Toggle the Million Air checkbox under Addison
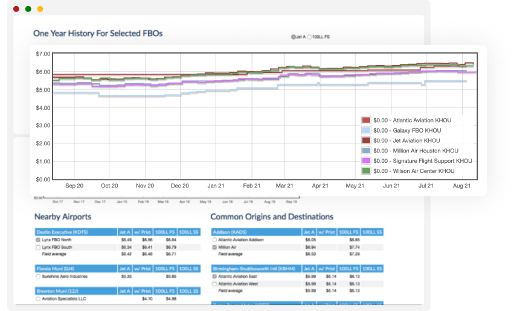Image resolution: width=517 pixels, height=311 pixels. tap(214, 247)
